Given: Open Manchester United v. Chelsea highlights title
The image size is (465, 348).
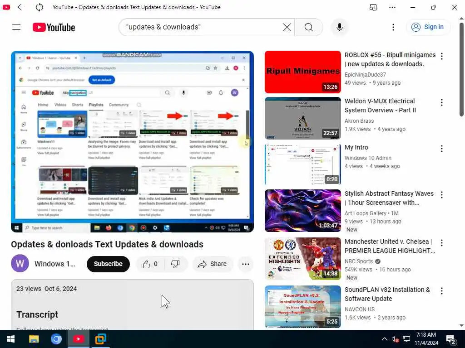Looking at the screenshot, I should [x=390, y=246].
